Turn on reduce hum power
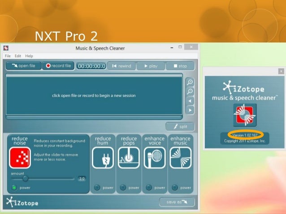Screen dimensions: 286x214 click(x=97, y=188)
